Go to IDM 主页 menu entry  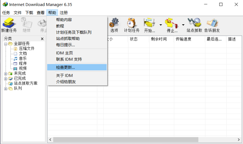click(x=77, y=53)
